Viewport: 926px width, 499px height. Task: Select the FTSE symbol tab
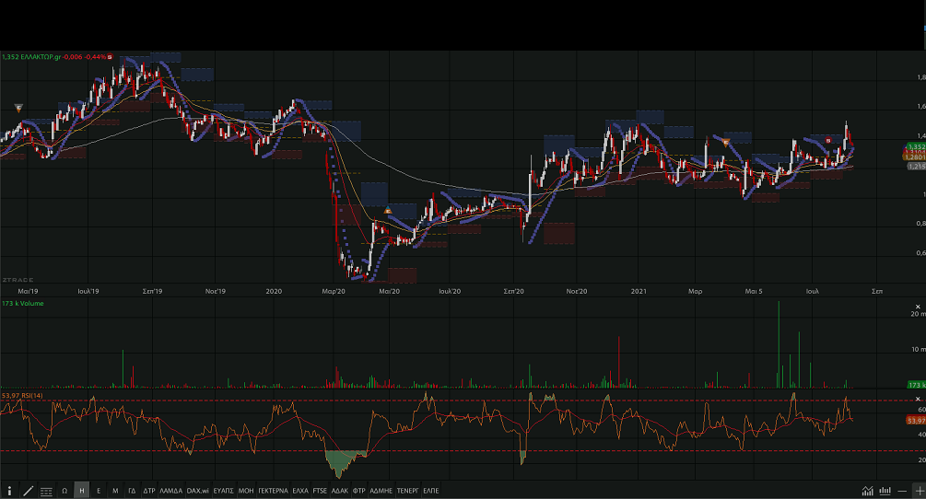(320, 491)
